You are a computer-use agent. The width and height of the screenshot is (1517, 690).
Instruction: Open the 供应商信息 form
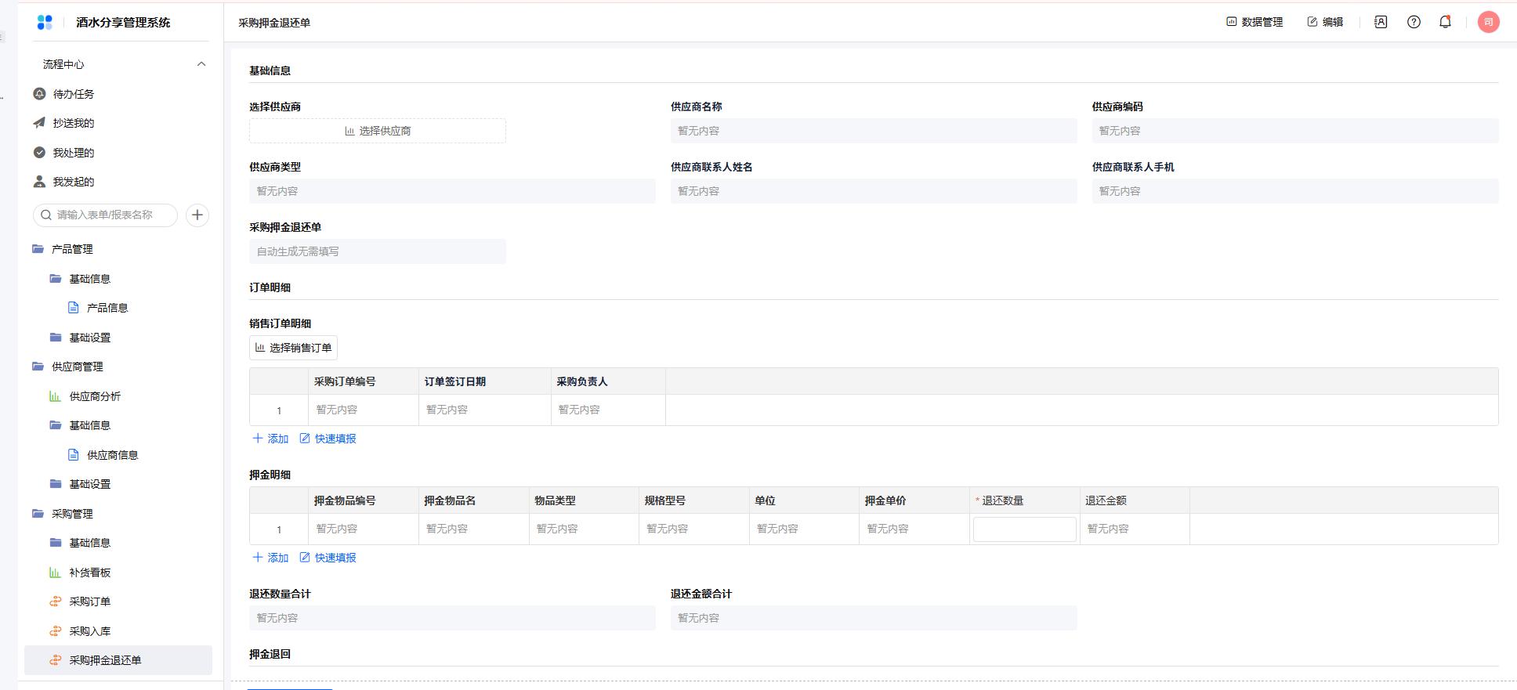(118, 455)
